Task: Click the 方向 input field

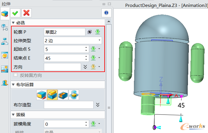Action: [62, 67]
